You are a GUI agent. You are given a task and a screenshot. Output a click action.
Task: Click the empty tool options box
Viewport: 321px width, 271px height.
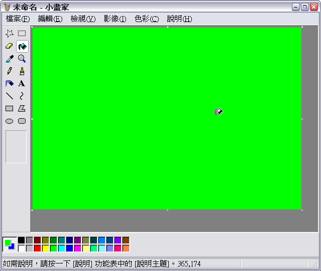tap(16, 147)
